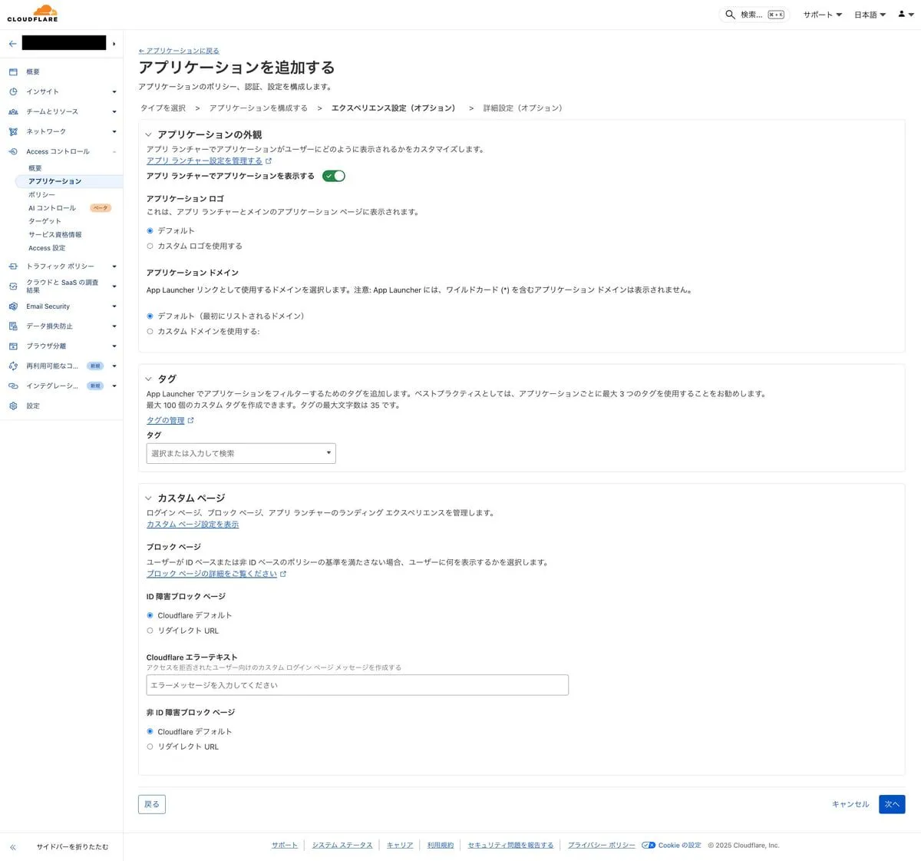This screenshot has width=921, height=861.
Task: Click the Cloudflare logo
Action: [33, 13]
